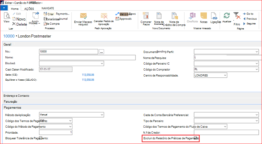This screenshot has height=144, width=262.
Task: Toggle Excluir do Relatório de Práticas checkbox
Action: [x=196, y=138]
